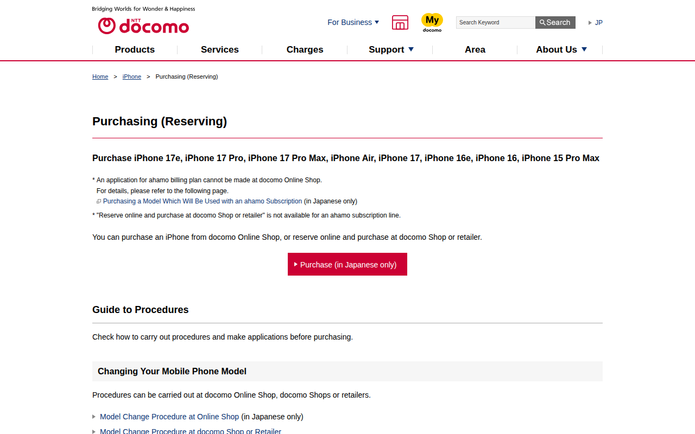The width and height of the screenshot is (695, 434).
Task: Focus the Search Keyword input field
Action: (495, 22)
